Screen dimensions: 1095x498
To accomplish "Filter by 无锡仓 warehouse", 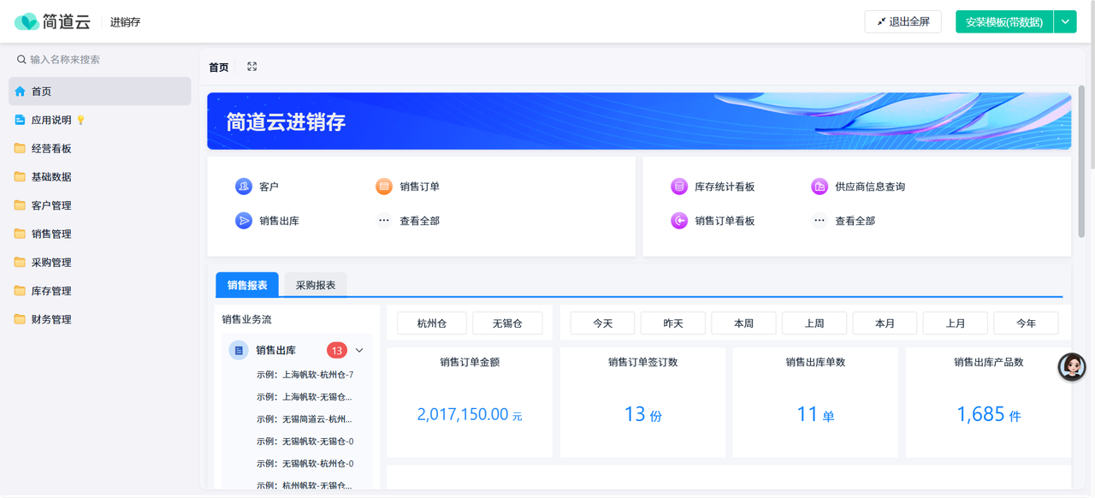I will pos(507,323).
